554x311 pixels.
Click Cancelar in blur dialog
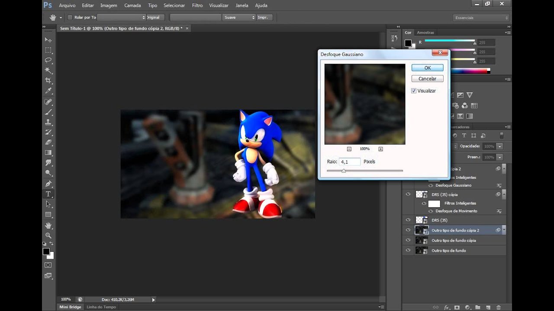tap(428, 79)
